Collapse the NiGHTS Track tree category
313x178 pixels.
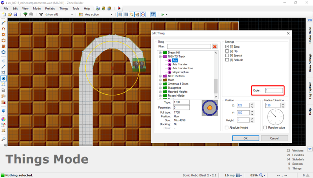160,57
